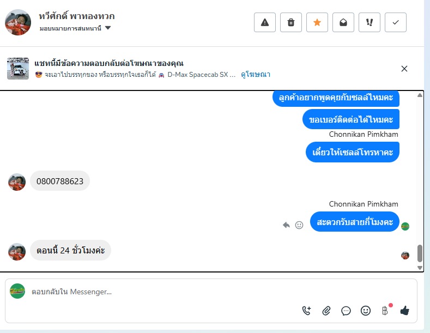Click the phone call request icon

pos(307,311)
